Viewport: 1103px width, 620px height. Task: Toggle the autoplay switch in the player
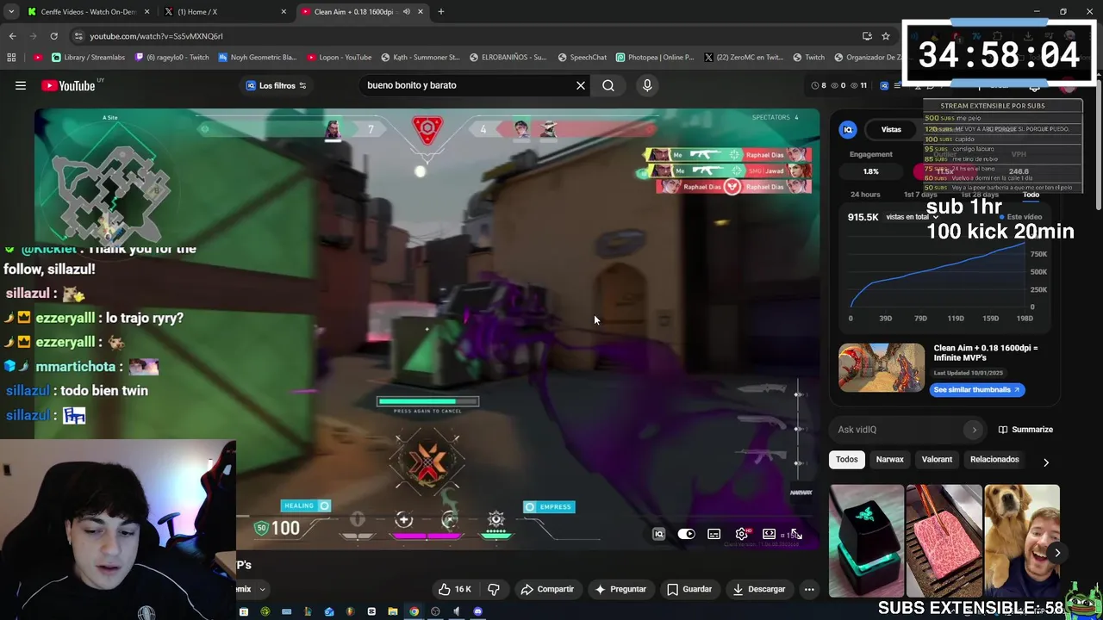coord(686,535)
